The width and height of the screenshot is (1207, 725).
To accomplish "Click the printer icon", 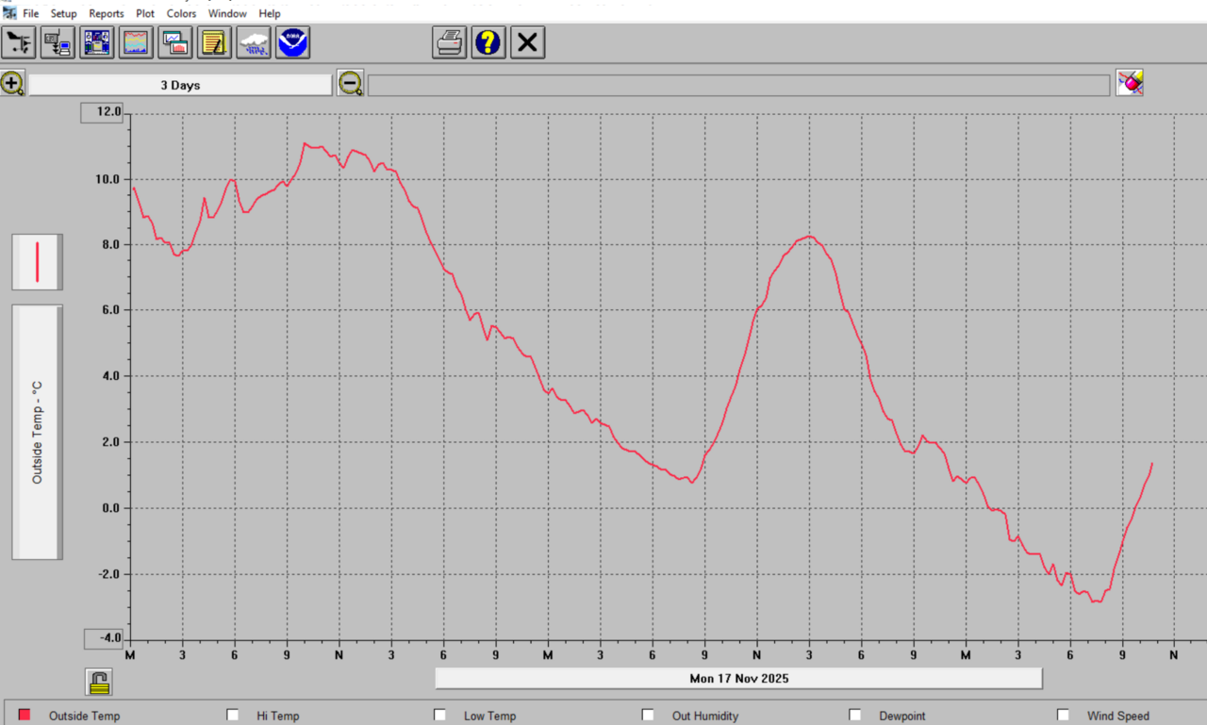I will (450, 42).
